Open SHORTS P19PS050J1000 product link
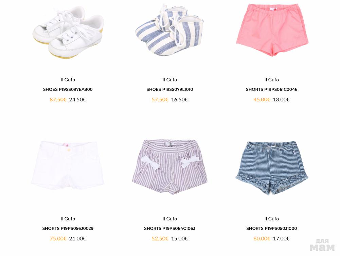Viewport: 340px width, 256px height. pos(271,228)
